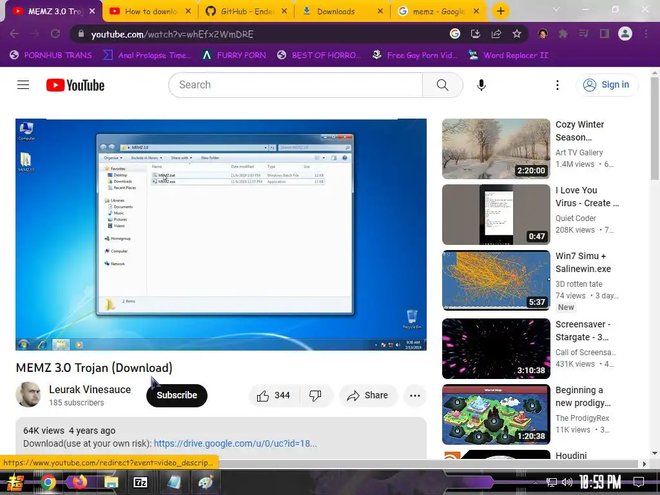Open the YouTube guide hamburger menu
Viewport: 660px width, 495px height.
23,85
